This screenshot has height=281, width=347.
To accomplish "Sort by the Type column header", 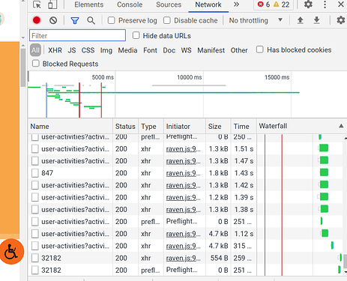I will click(x=151, y=126).
